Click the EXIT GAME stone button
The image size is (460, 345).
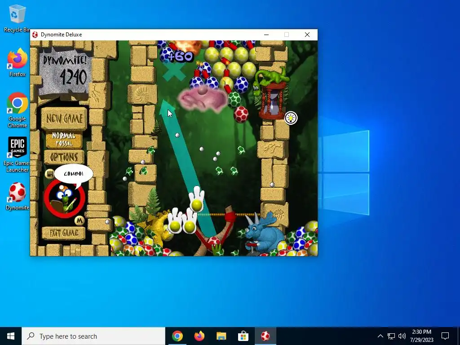click(x=64, y=233)
